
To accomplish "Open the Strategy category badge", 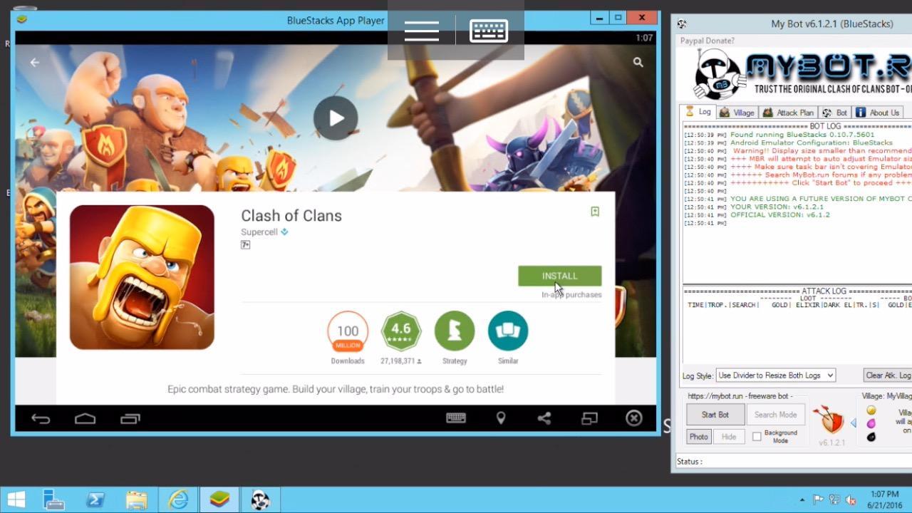I will pyautogui.click(x=455, y=331).
